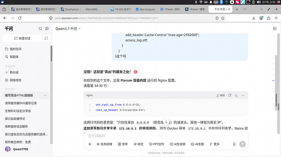Screen dimensions: 281x157
Task: Switch to the 1Panel一键部 tab
Action: click(x=195, y=9)
